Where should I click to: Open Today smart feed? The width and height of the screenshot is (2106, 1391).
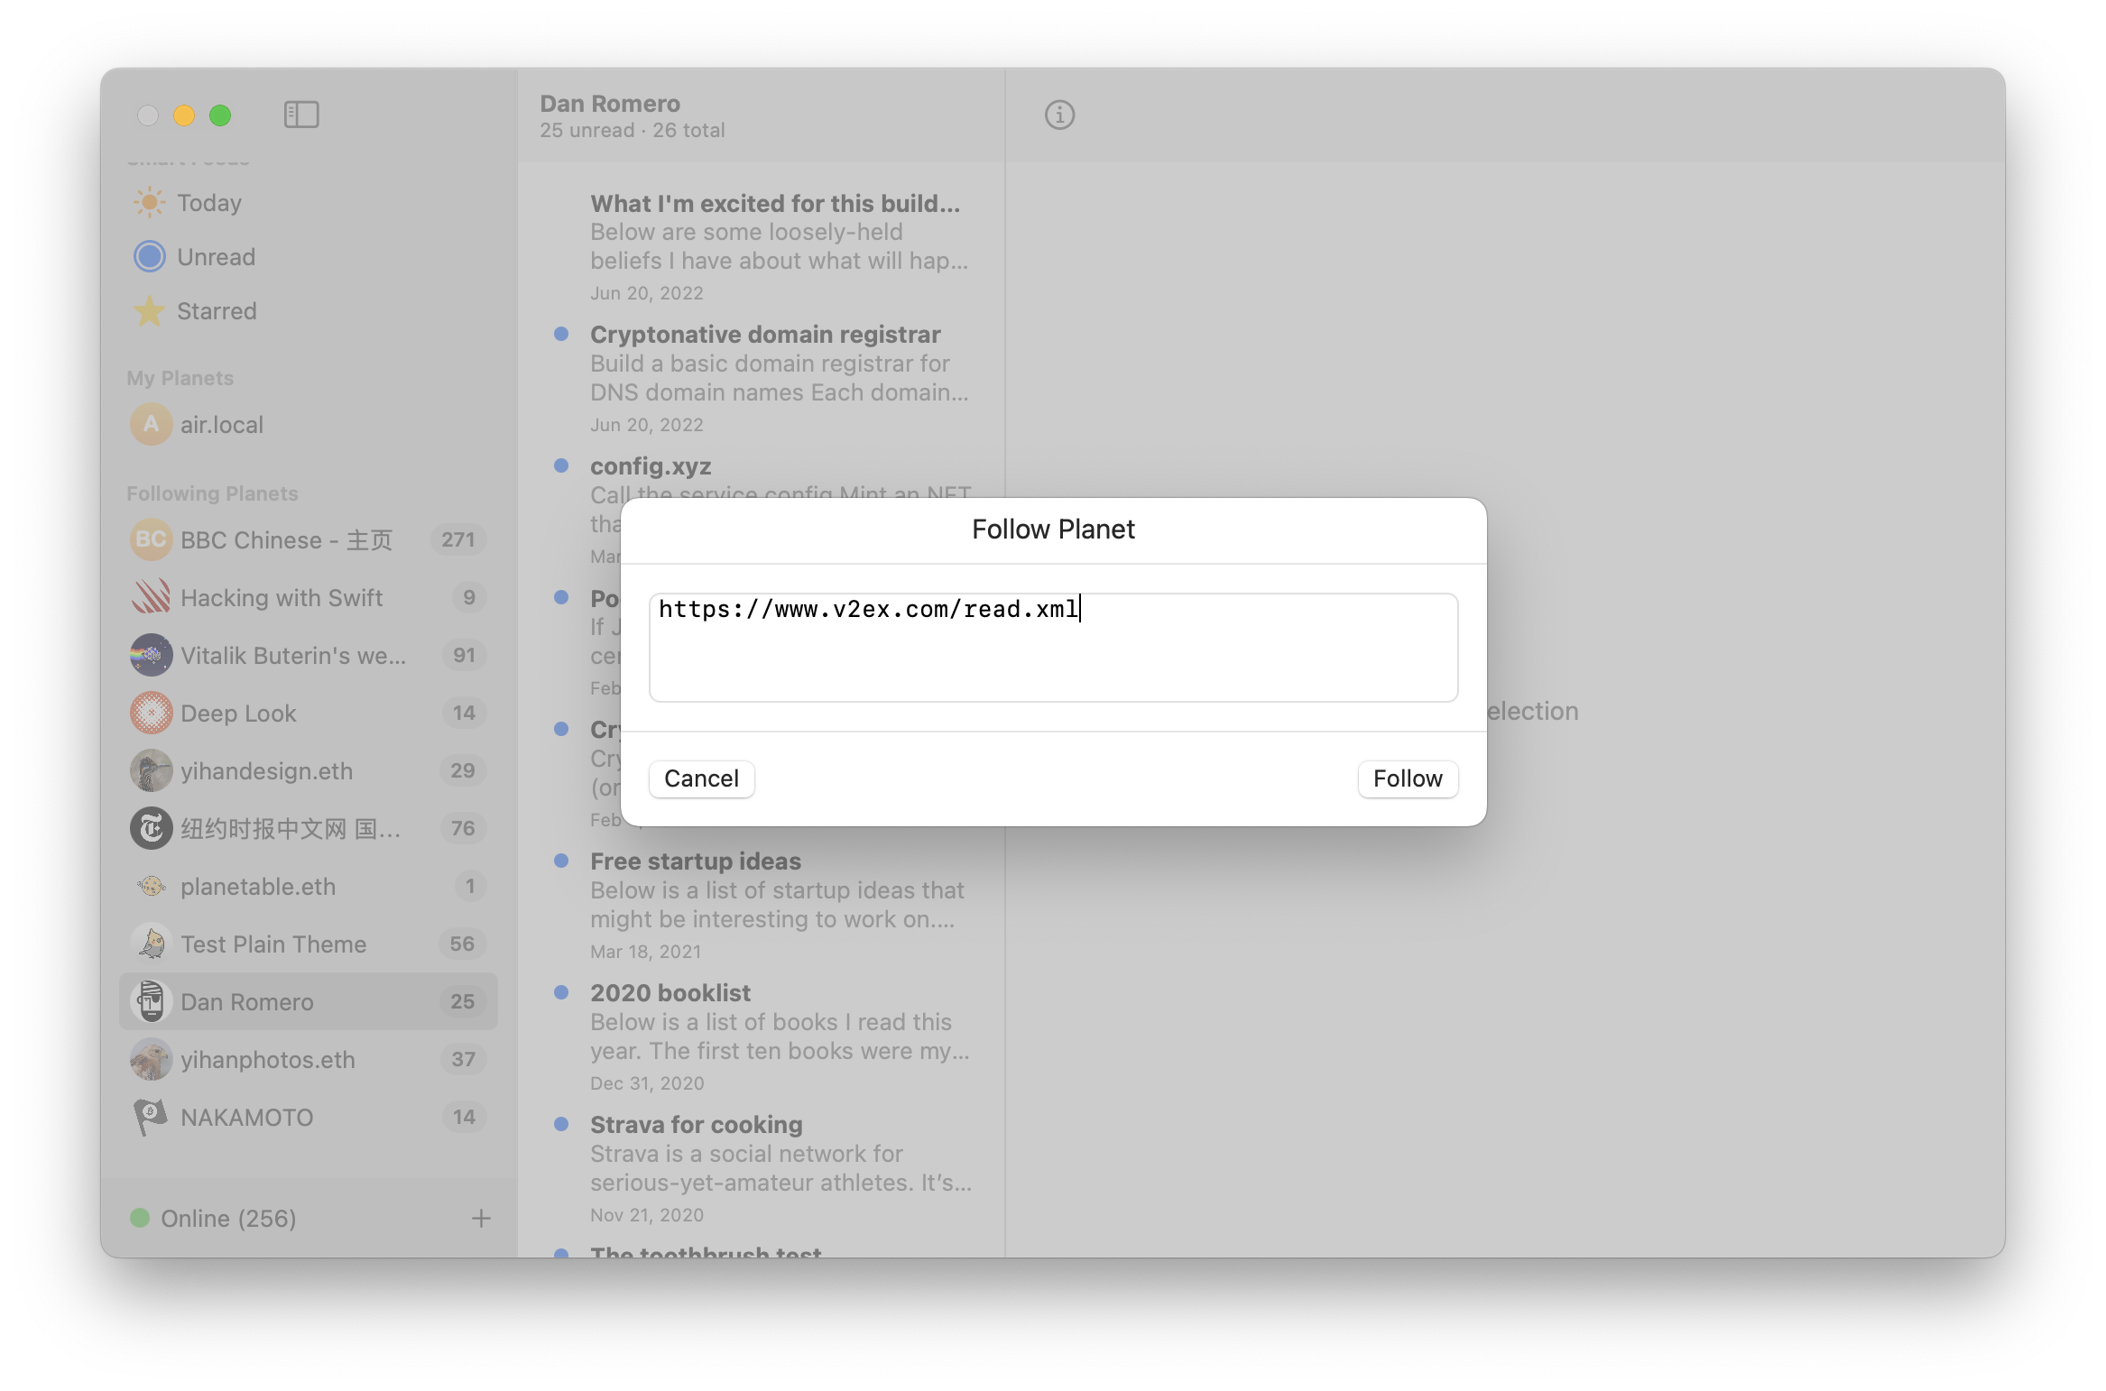tap(208, 202)
